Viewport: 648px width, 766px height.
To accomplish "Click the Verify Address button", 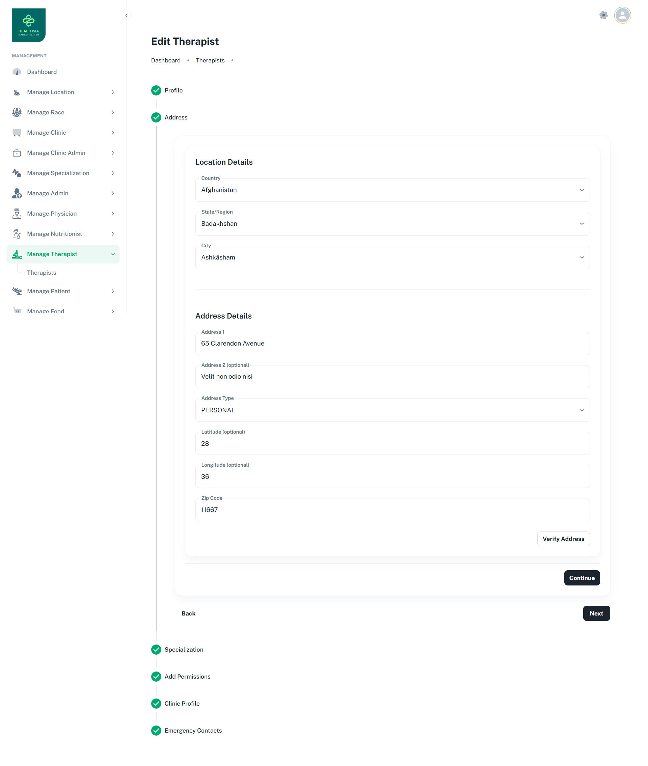I will (563, 539).
